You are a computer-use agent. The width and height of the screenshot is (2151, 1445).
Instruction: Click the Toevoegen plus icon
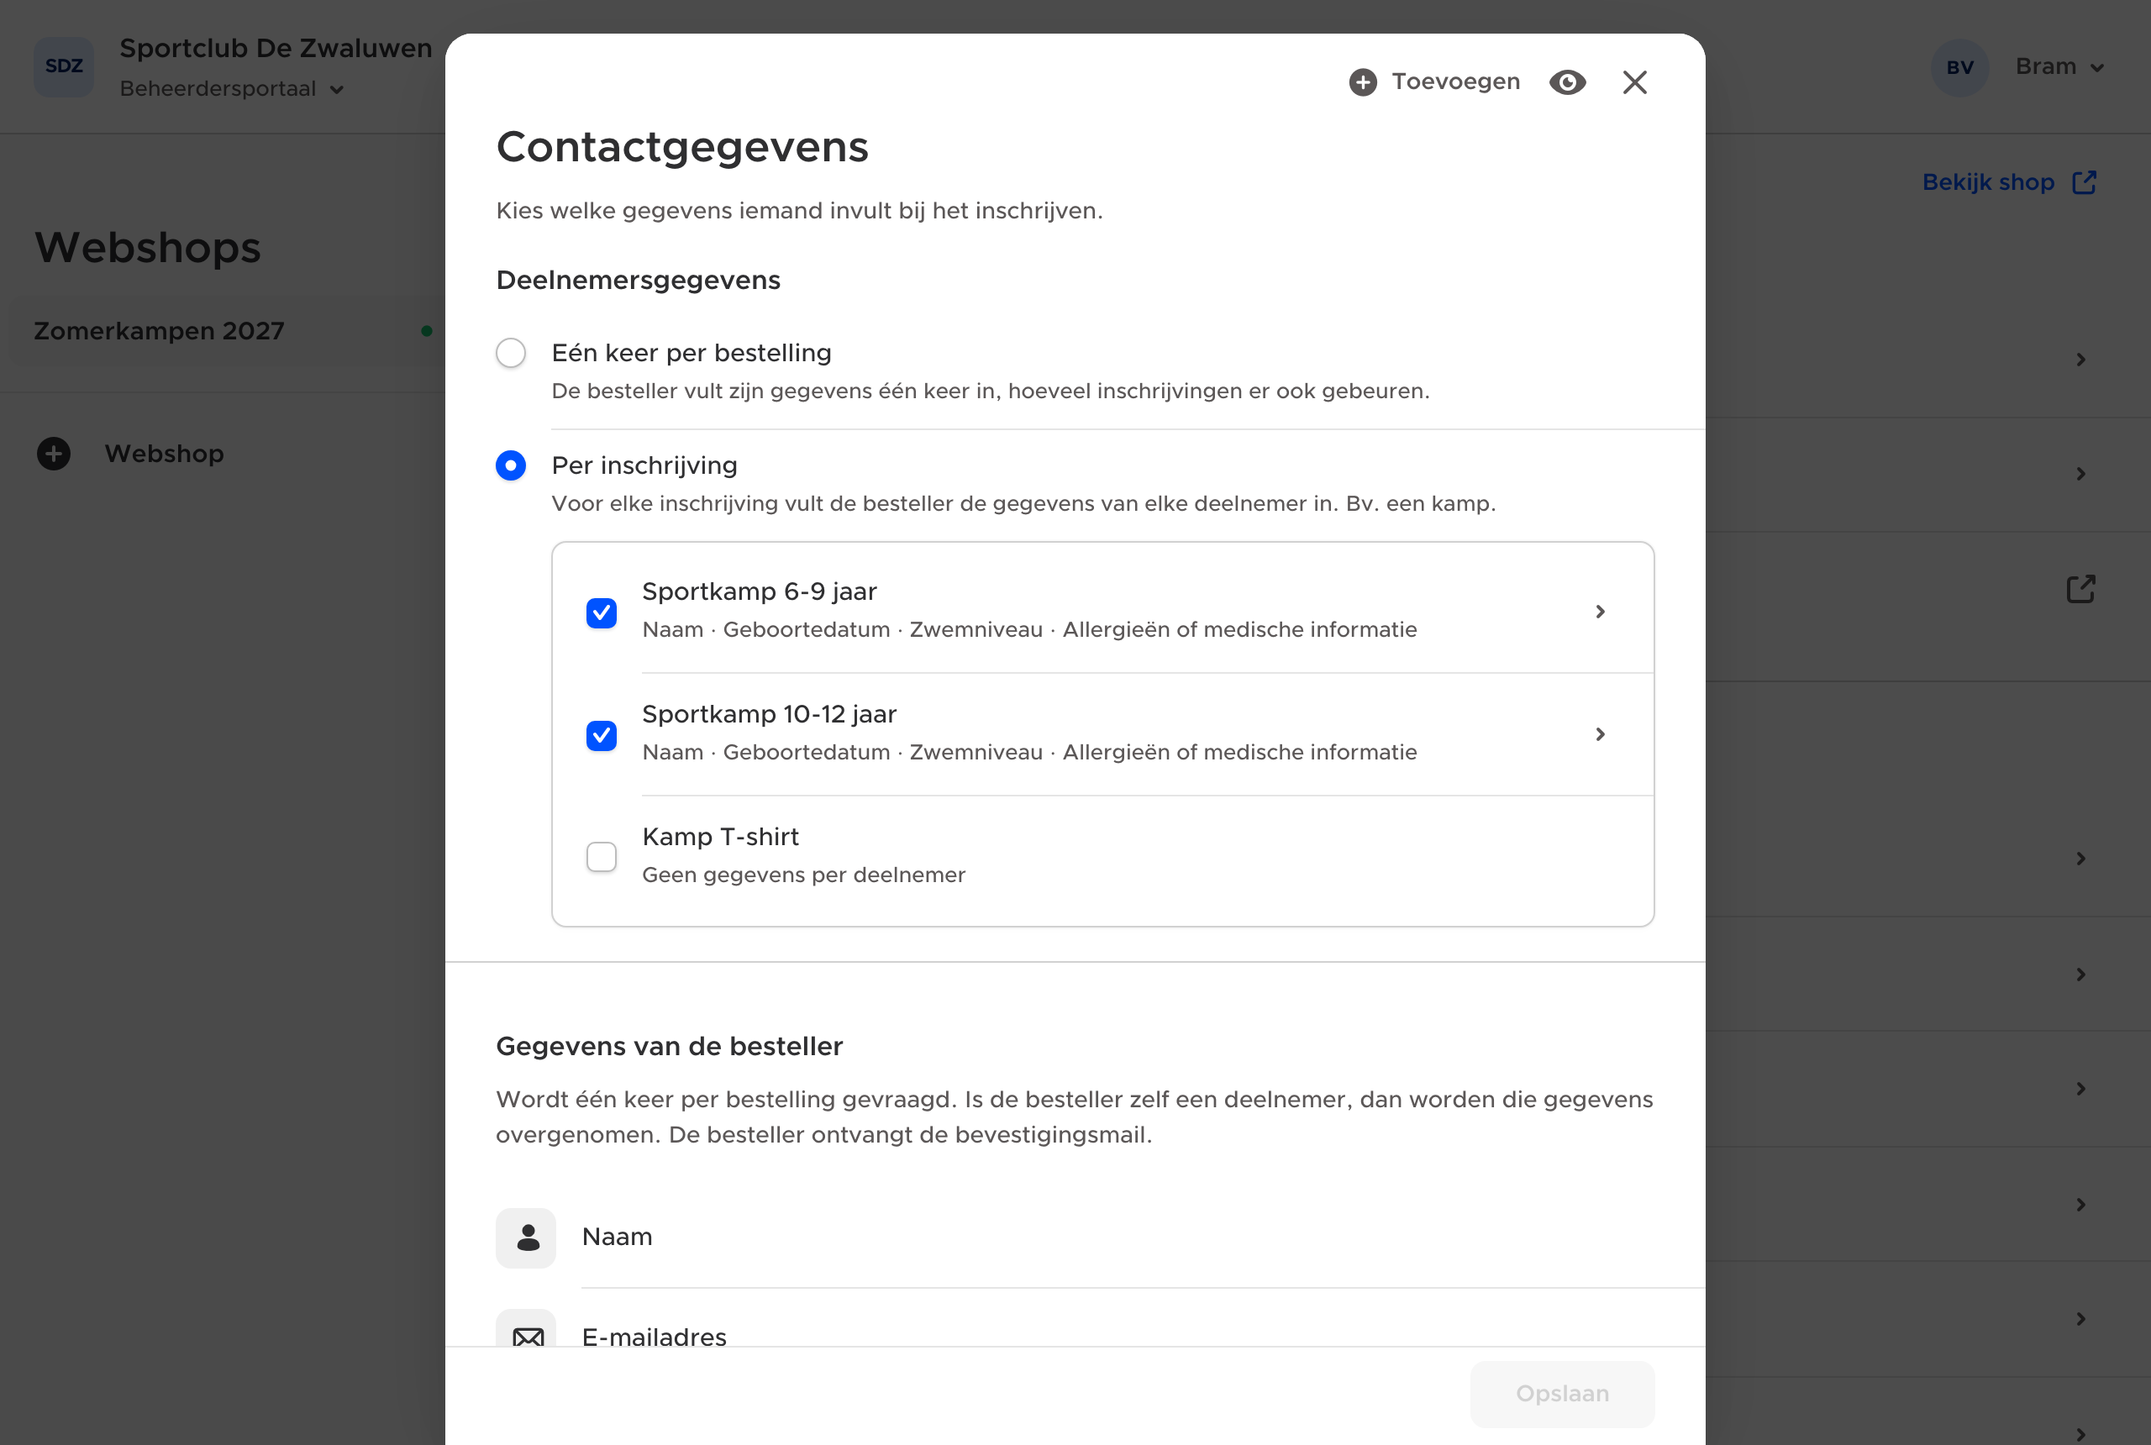coord(1362,82)
